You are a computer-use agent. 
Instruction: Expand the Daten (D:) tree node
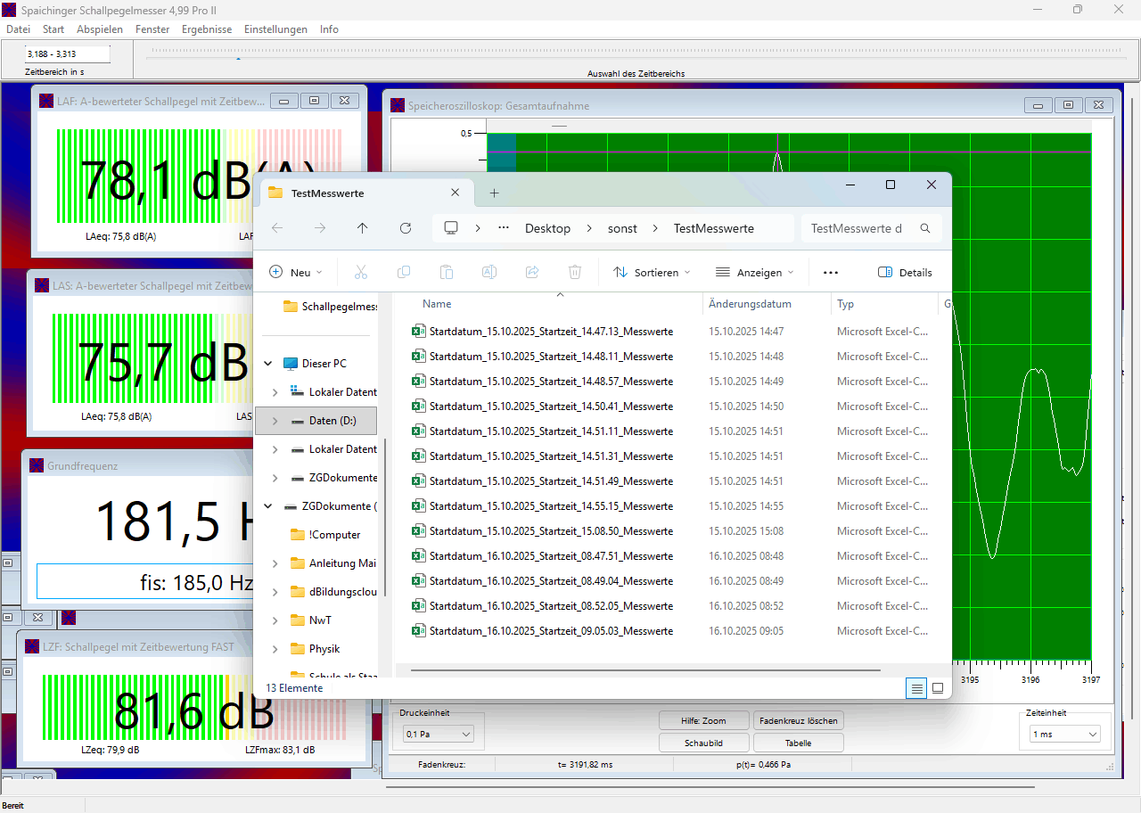pos(275,421)
